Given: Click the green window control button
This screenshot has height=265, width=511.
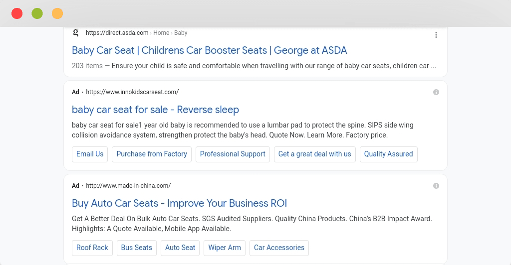Looking at the screenshot, I should (x=37, y=13).
